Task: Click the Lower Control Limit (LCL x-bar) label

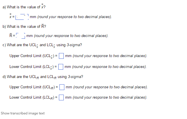Action: coord(32,67)
